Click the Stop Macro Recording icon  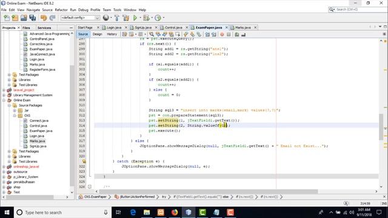point(229,35)
